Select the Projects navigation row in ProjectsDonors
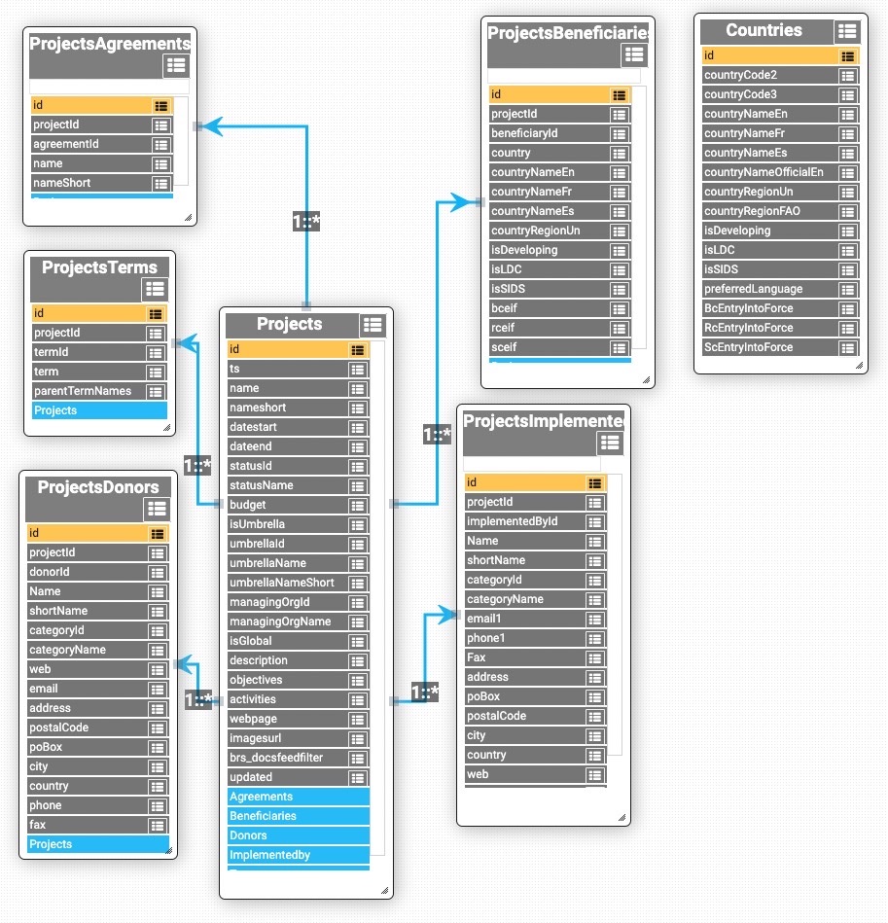Screen dimensions: 888x923 [98, 844]
